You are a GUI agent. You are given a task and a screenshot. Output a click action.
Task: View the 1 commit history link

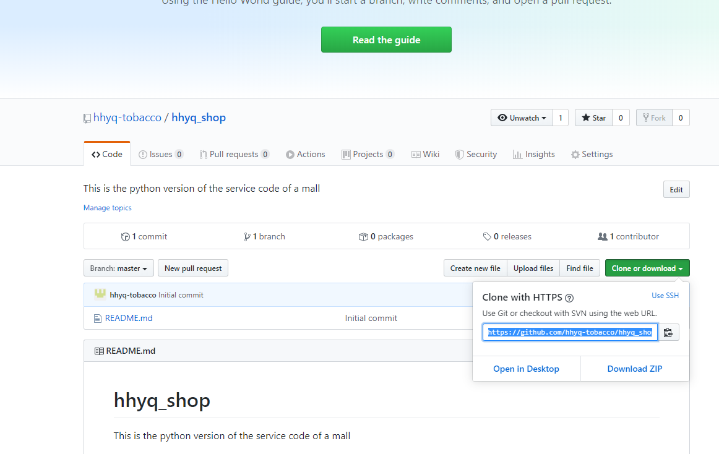[144, 236]
